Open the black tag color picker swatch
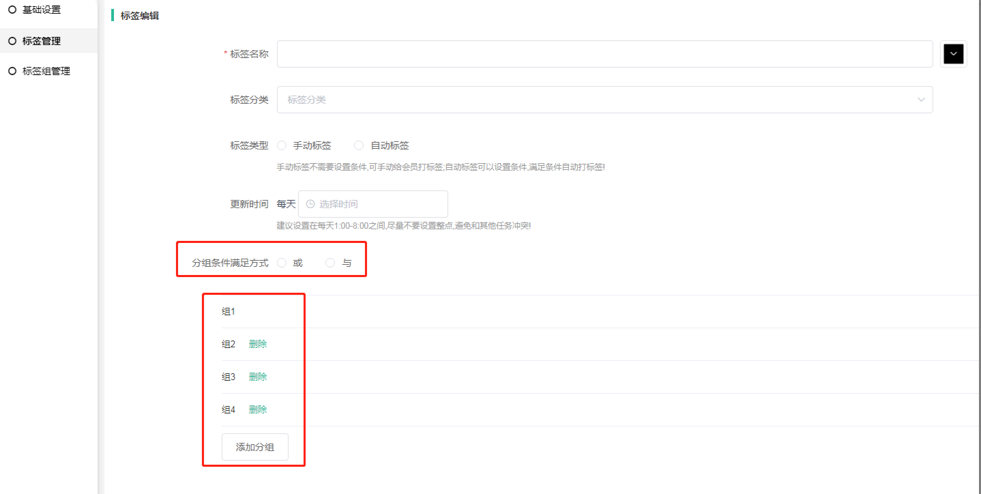The height and width of the screenshot is (494, 981). [x=953, y=54]
